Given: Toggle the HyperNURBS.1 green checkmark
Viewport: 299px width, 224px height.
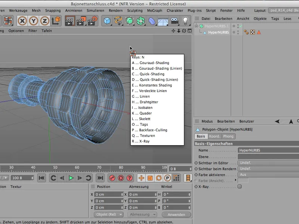Looking at the screenshot, I should tap(241, 26).
